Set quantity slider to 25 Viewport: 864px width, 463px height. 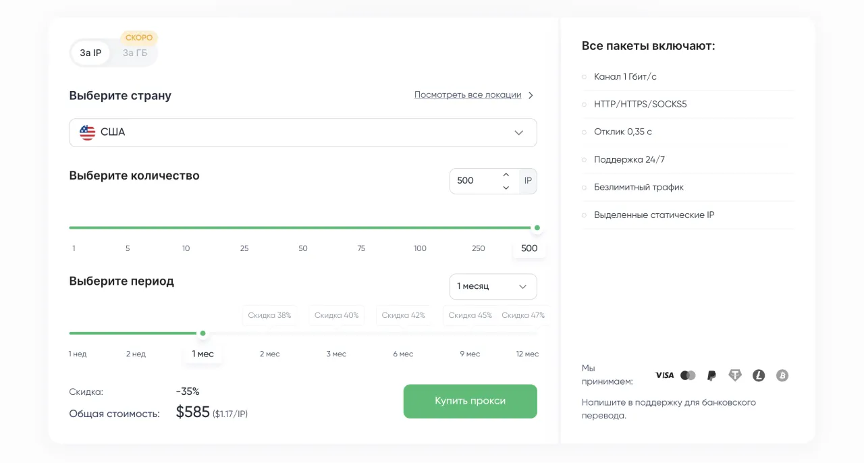pos(244,248)
